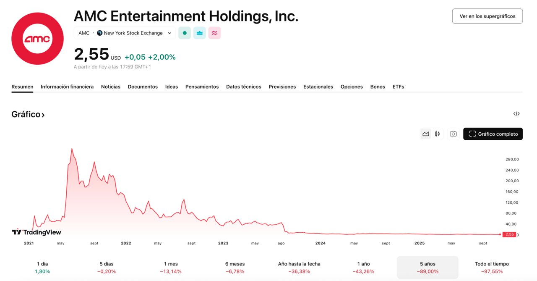This screenshot has width=537, height=281.
Task: Open Gráfico completo full chart
Action: point(493,134)
